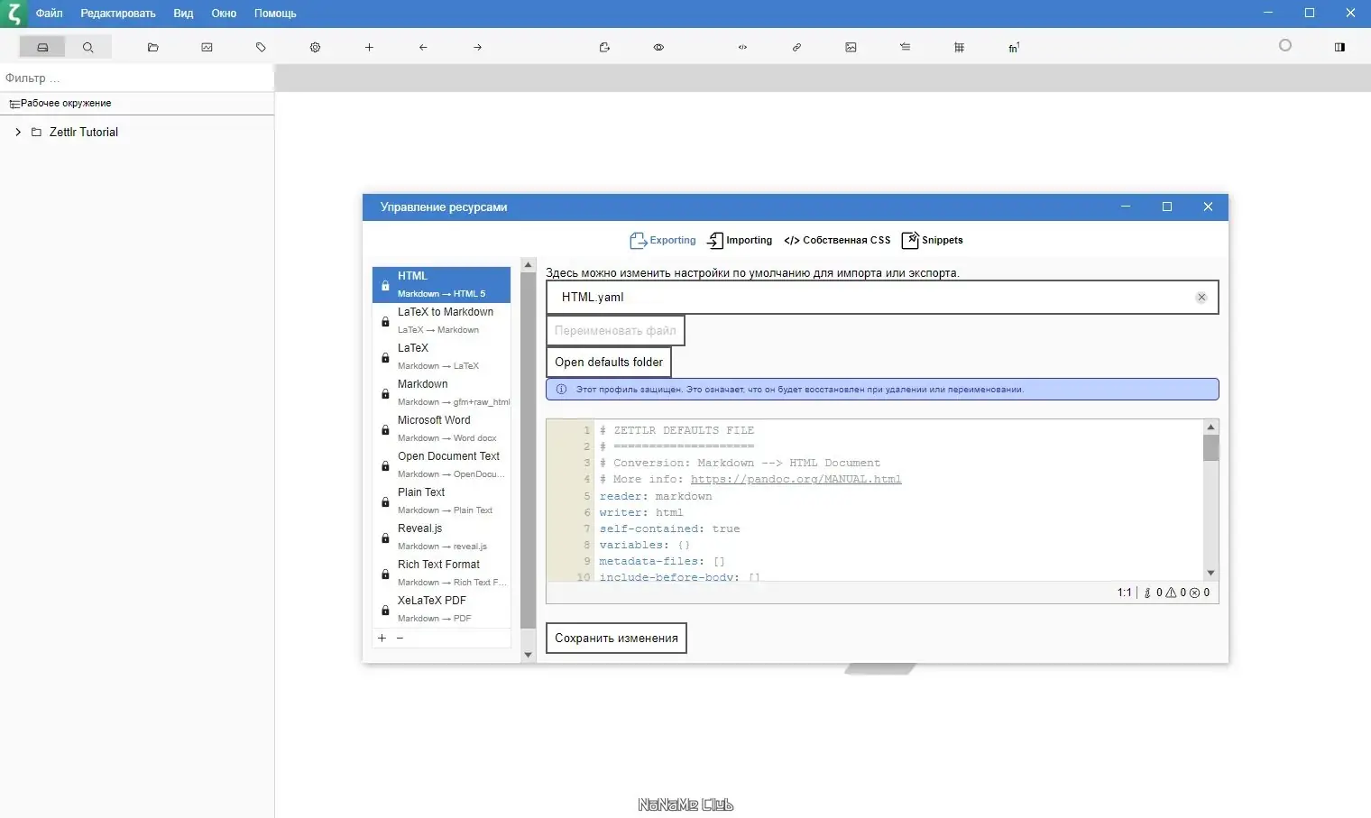Screen dimensions: 1371x818
Task: Insert a footnote with the fn icon
Action: tap(1013, 47)
